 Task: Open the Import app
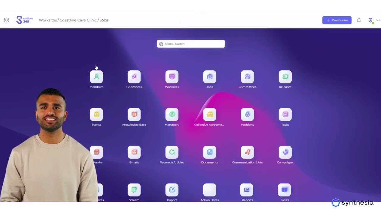[x=172, y=190]
